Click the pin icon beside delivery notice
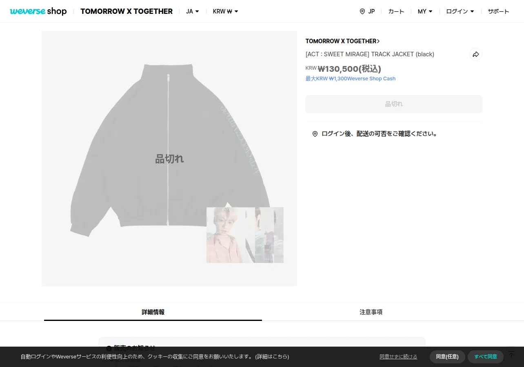 click(315, 134)
